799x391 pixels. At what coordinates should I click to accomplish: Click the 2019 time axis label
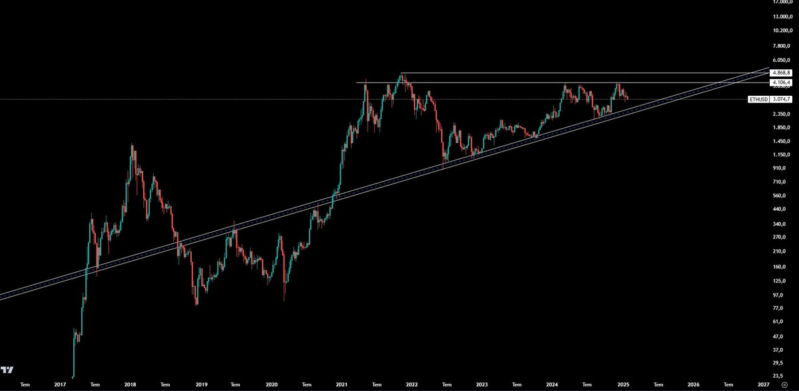200,384
